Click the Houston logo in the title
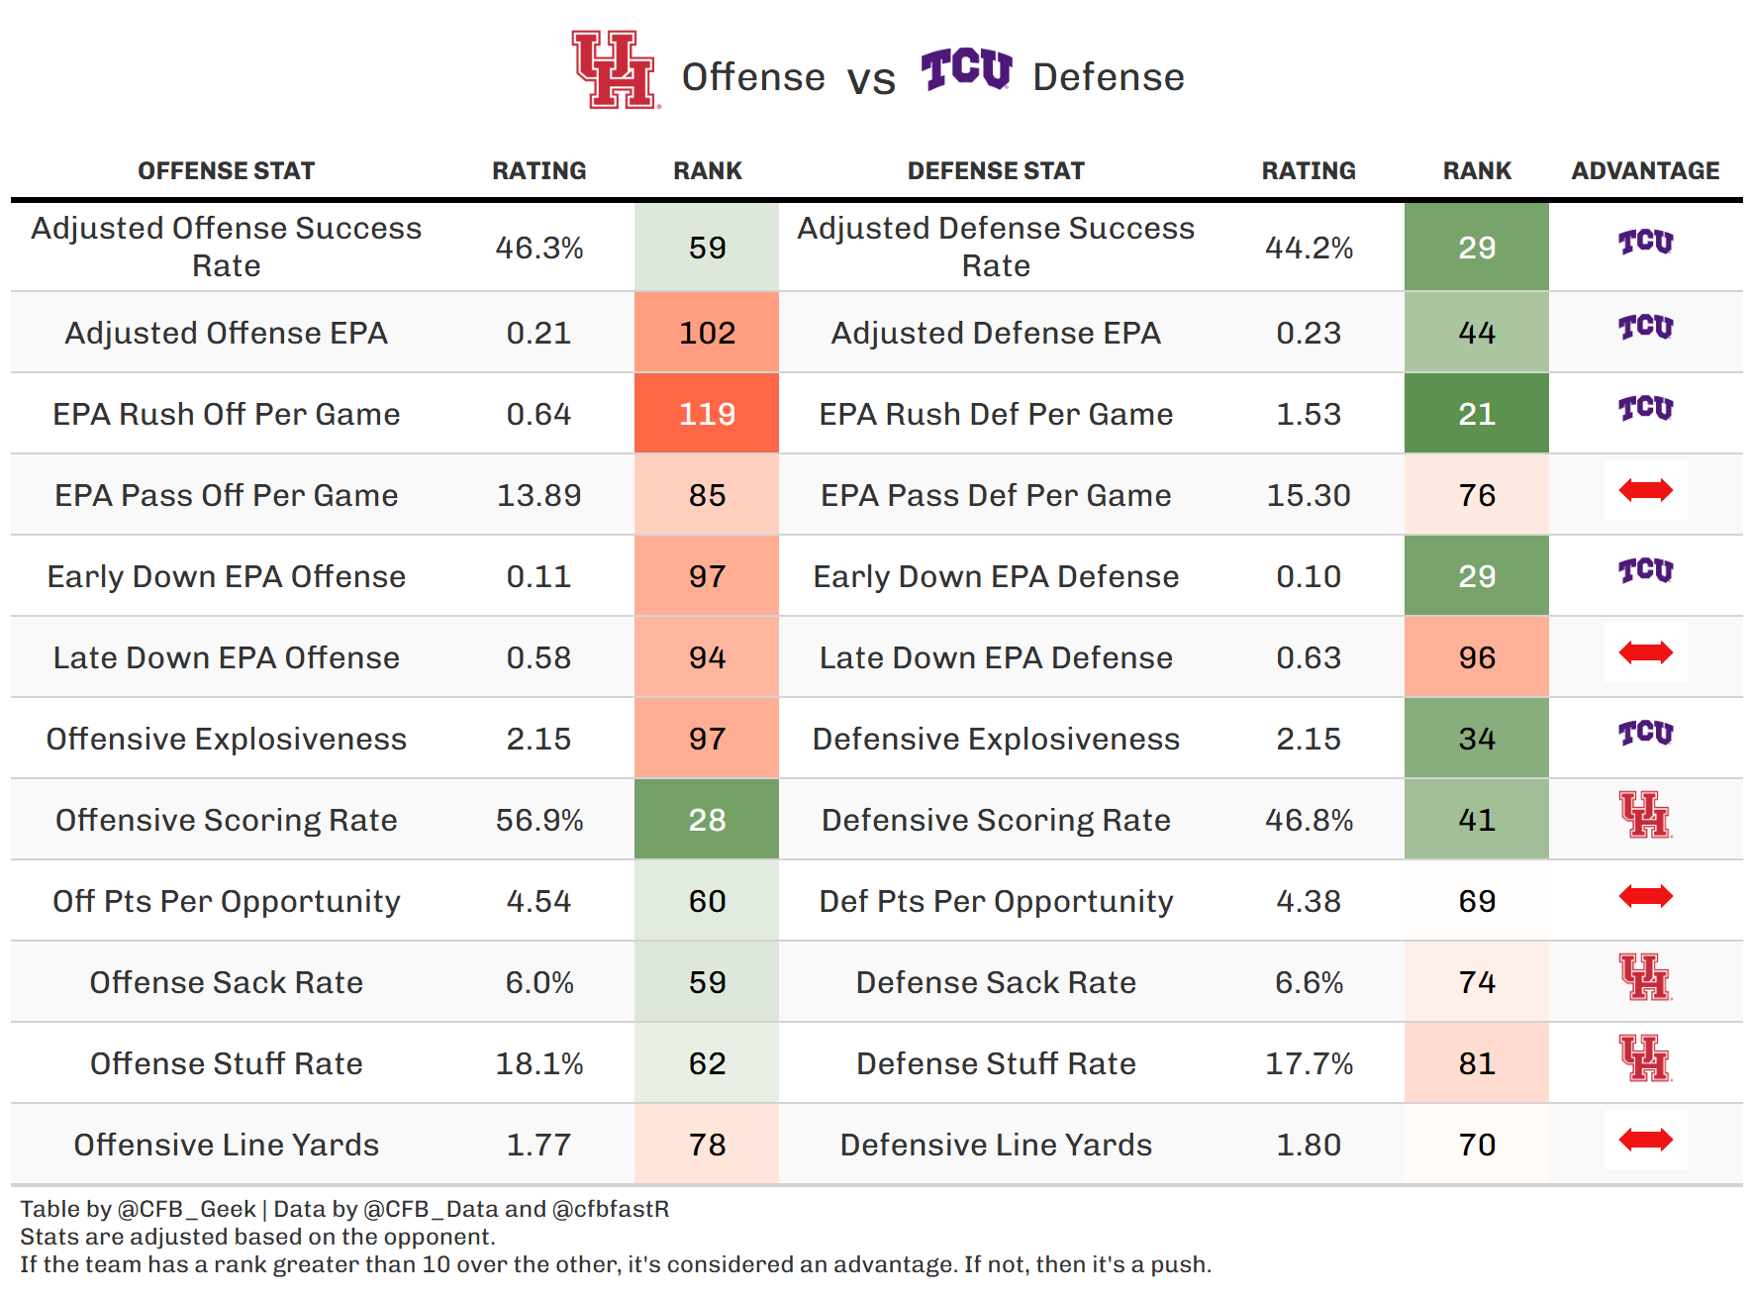 click(x=615, y=70)
